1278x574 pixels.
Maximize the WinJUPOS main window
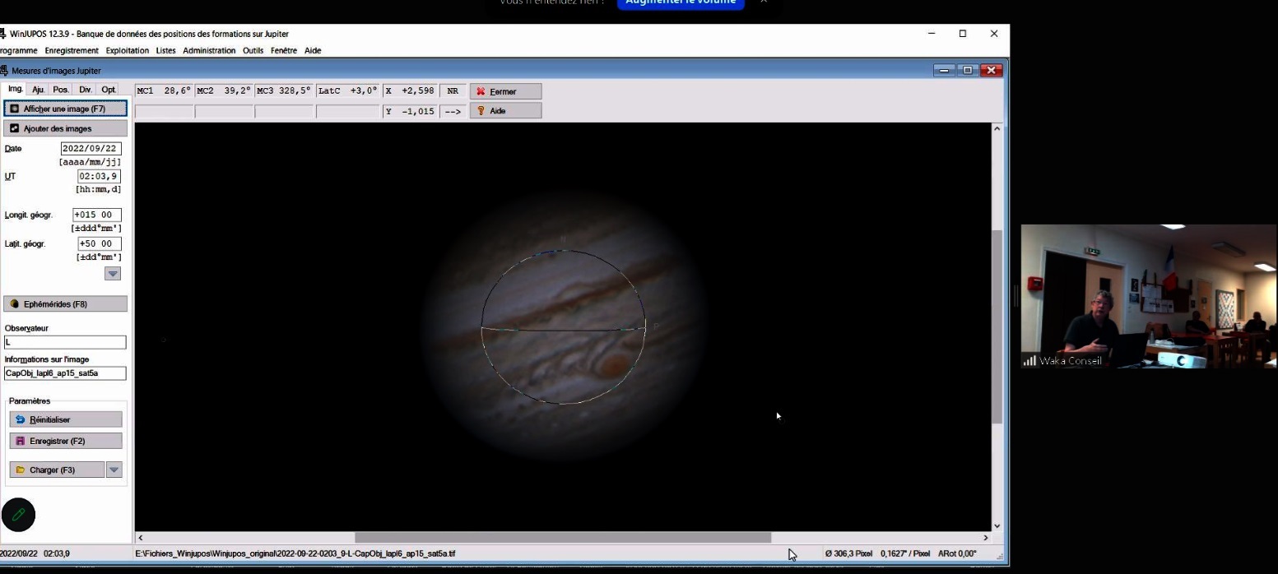963,34
